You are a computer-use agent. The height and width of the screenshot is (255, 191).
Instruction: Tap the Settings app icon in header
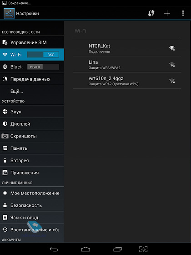[x=9, y=13]
